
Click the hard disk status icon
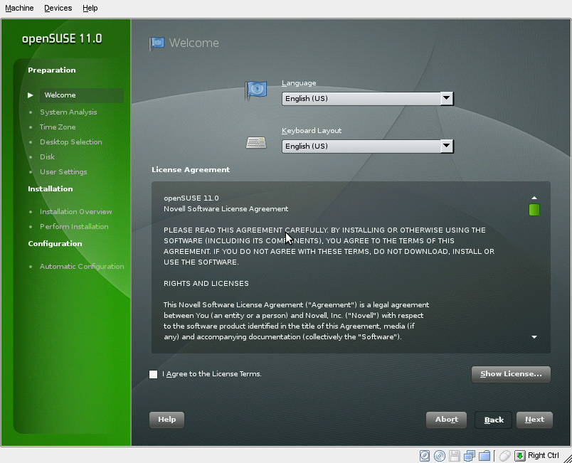click(x=425, y=455)
